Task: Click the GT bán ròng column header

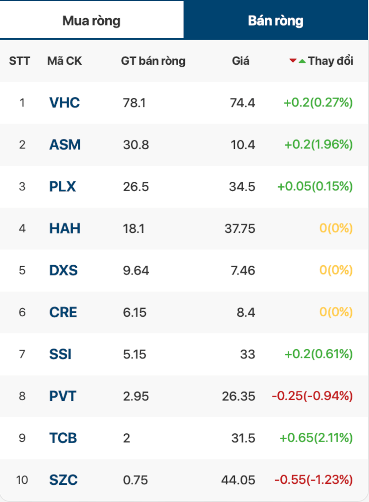Action: click(x=153, y=61)
